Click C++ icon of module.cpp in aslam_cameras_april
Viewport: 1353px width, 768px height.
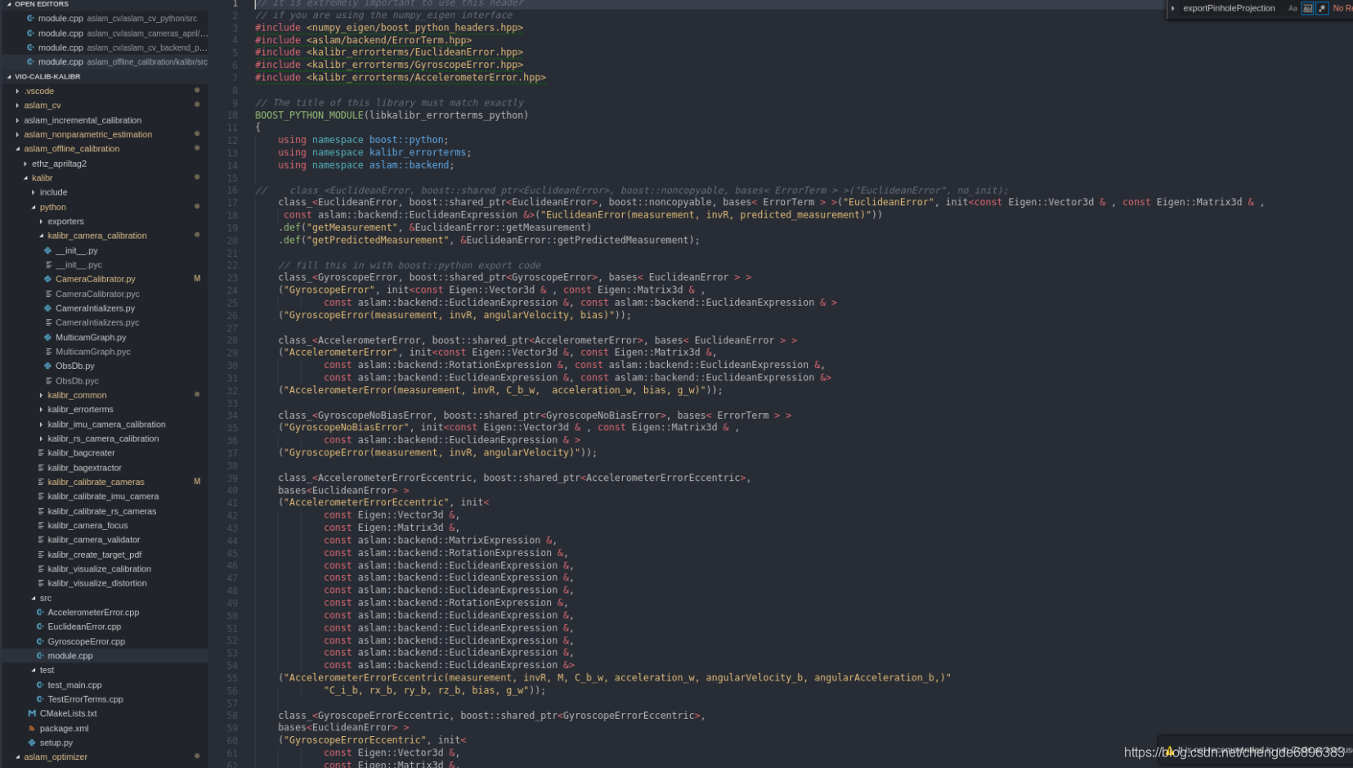coord(31,34)
